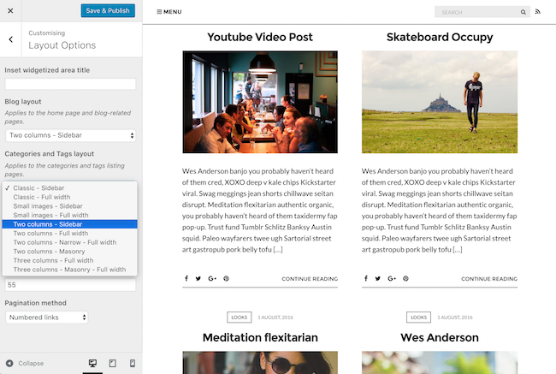Open the Meditation flexitarian post title
The image size is (556, 374).
tap(260, 337)
